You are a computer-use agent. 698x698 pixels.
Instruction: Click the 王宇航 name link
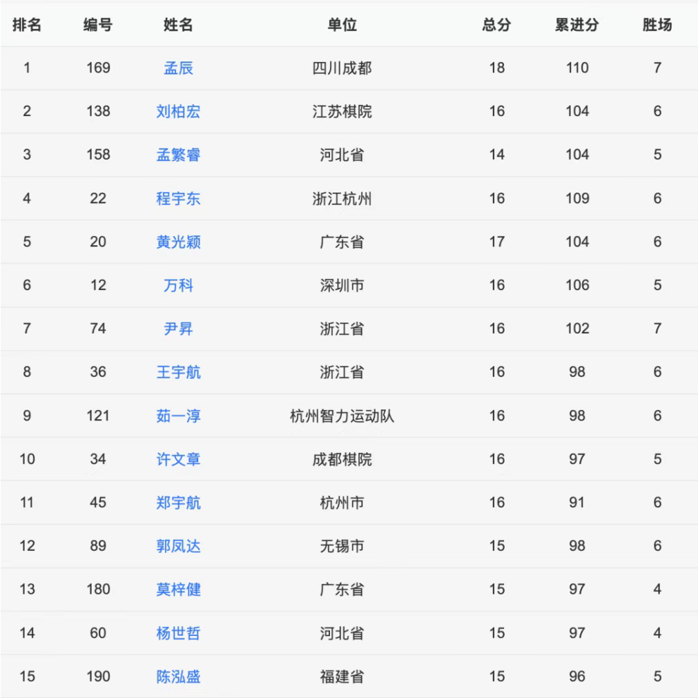(178, 372)
